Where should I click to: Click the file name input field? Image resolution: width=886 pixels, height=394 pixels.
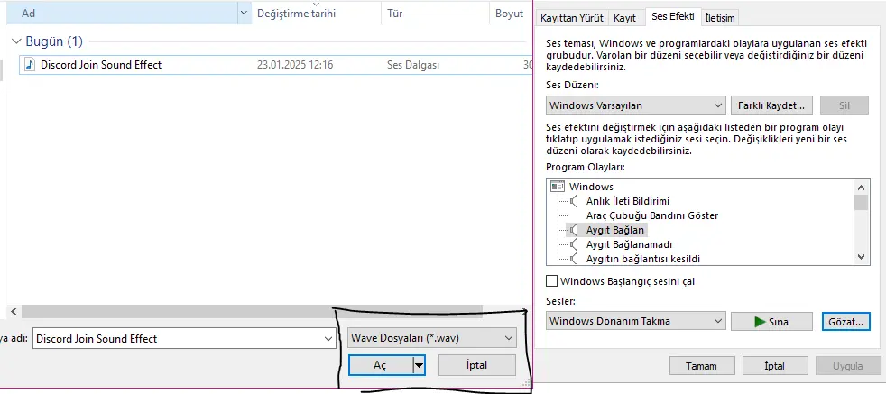[x=178, y=339]
